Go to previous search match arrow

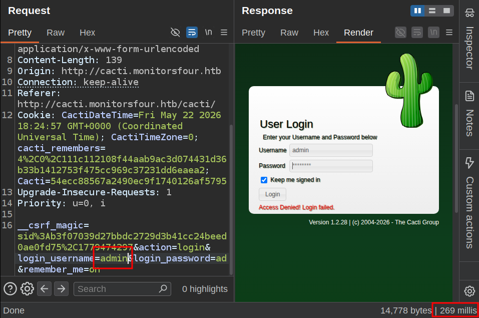44,288
